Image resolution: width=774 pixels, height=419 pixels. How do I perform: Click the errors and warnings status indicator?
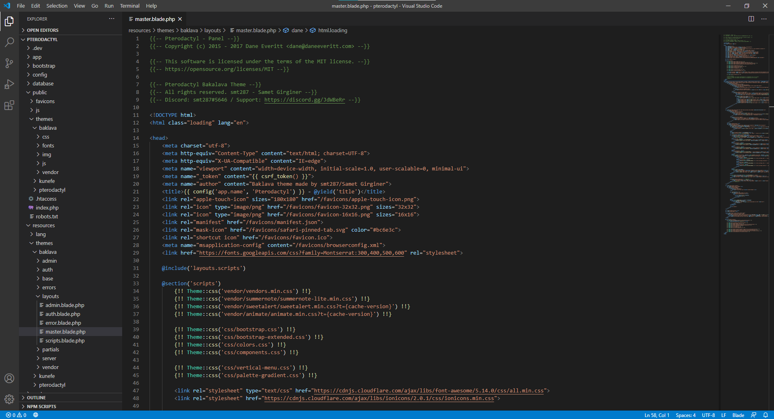point(16,415)
